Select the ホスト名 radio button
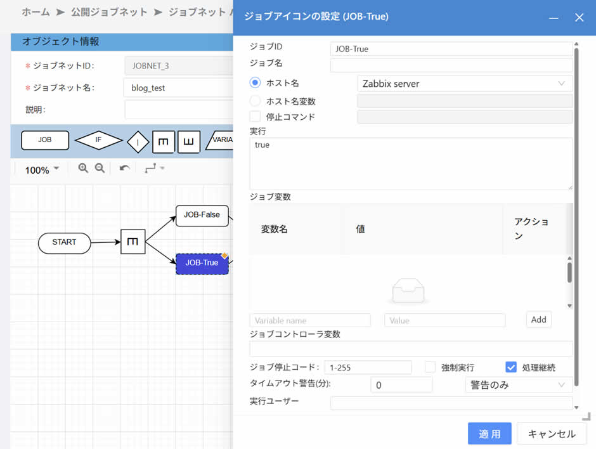Screen dimensions: 596x449 (256, 83)
